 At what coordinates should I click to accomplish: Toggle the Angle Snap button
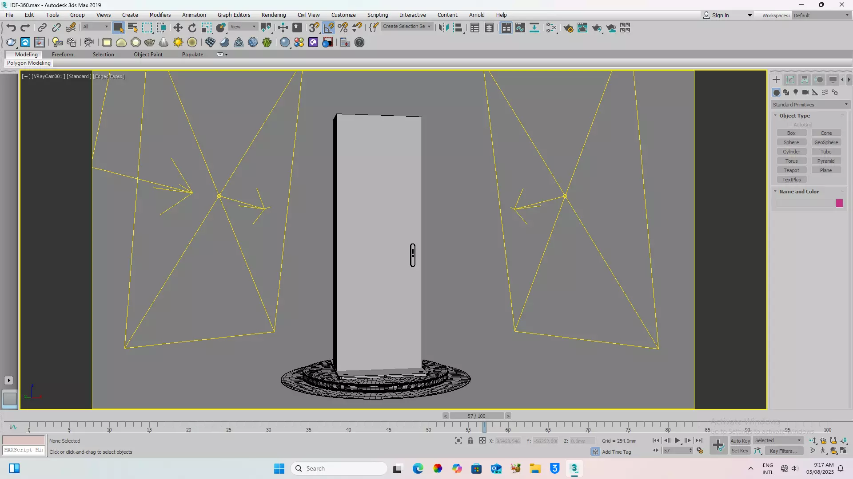[x=329, y=28]
